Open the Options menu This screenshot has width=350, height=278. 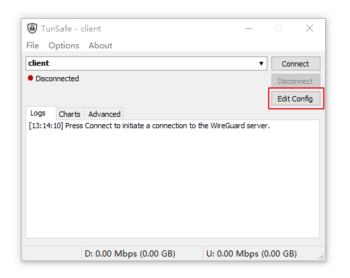pyautogui.click(x=64, y=46)
